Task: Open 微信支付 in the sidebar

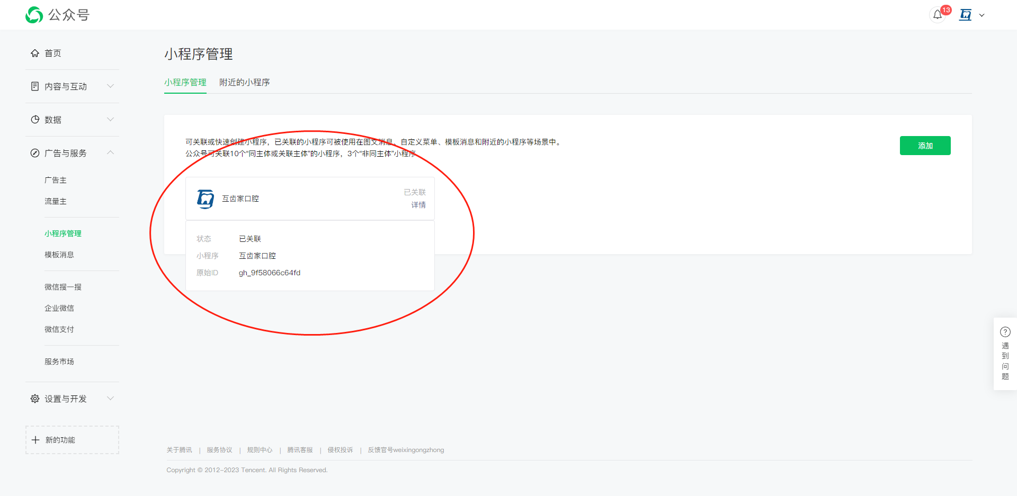Action: [59, 329]
